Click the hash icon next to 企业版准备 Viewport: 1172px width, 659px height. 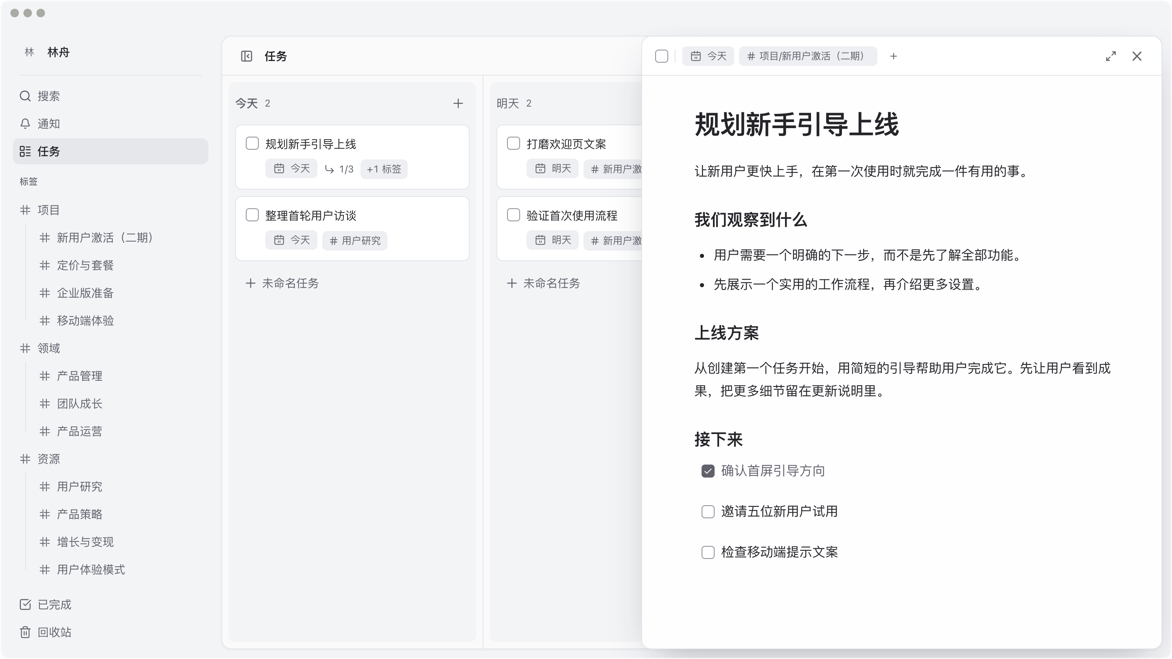[45, 293]
